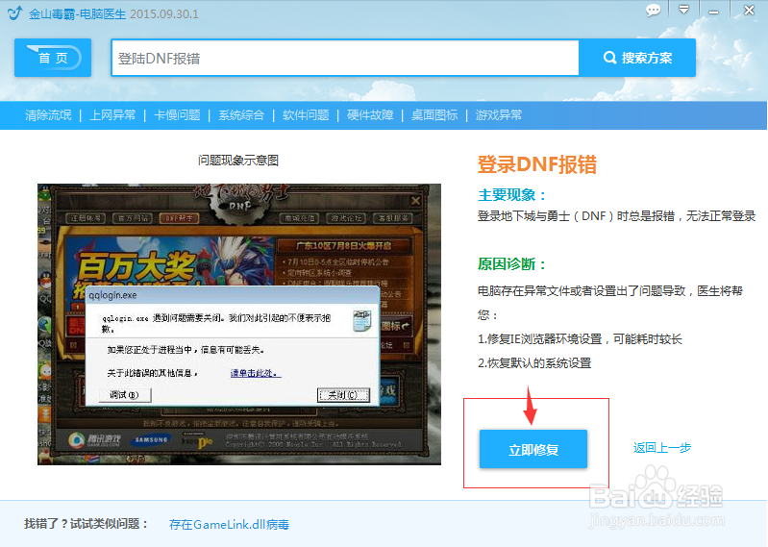
Task: Click the 2.恢复默认的系统设置 line
Action: (x=534, y=362)
